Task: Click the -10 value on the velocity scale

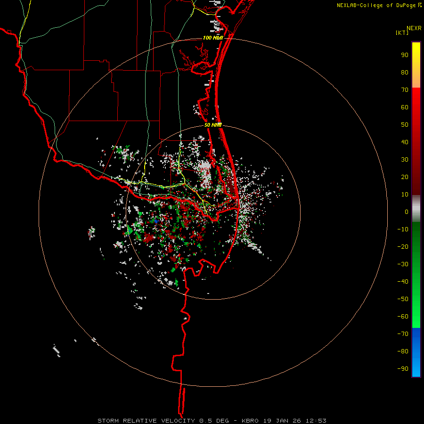Action: (403, 229)
